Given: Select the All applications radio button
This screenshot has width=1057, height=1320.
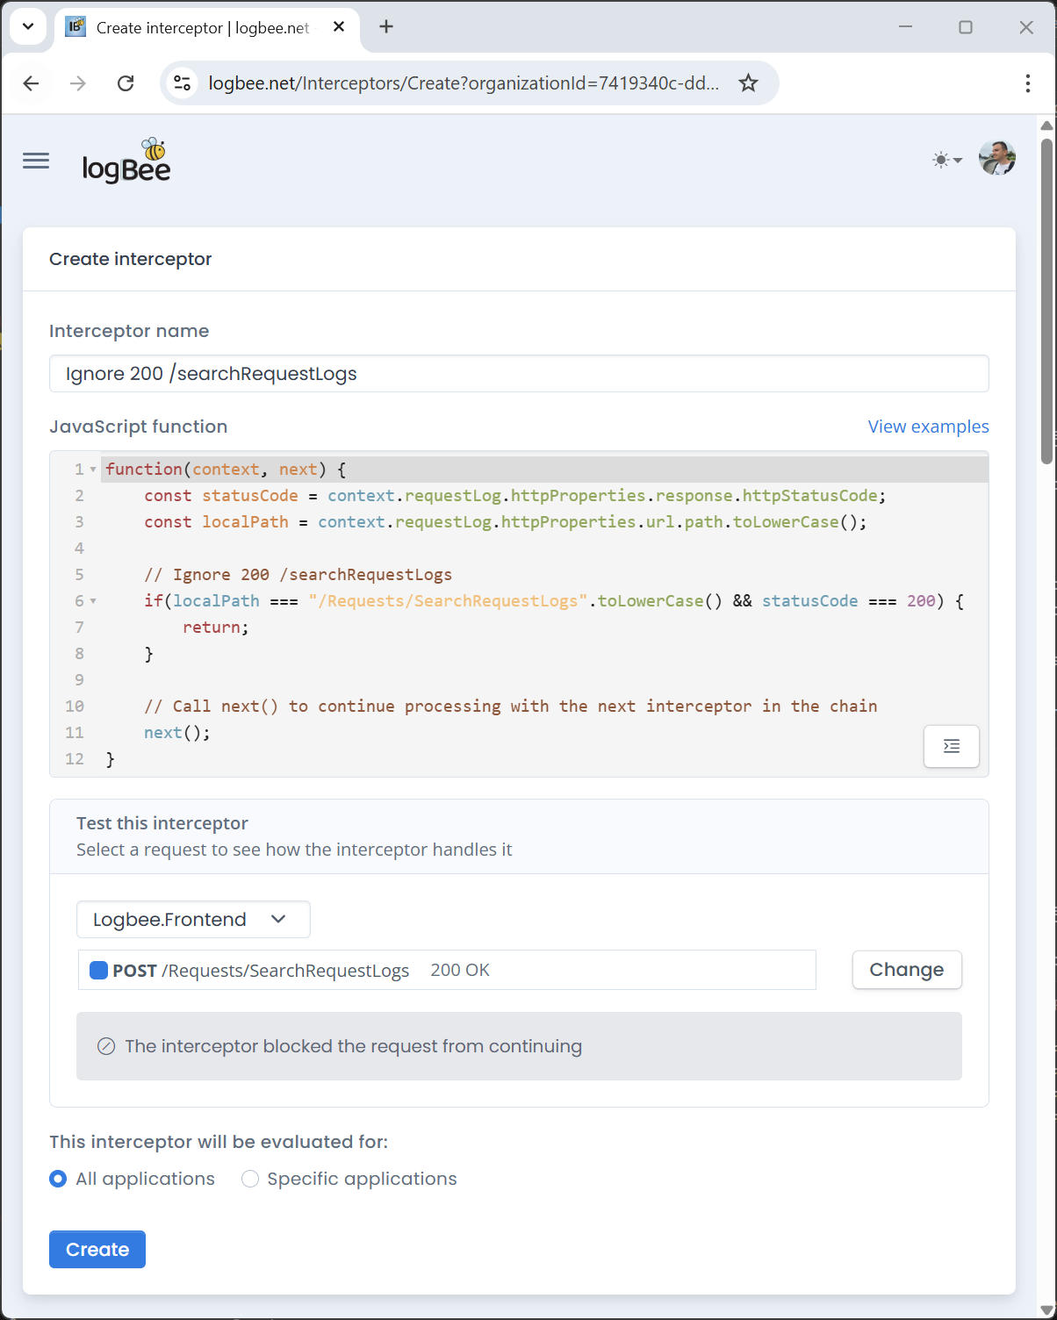Looking at the screenshot, I should click(58, 1179).
